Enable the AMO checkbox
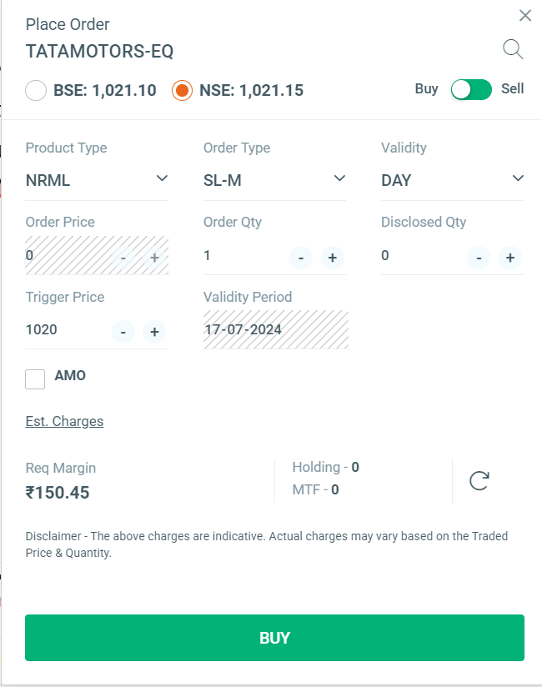Screen dimensions: 542x687 coord(36,379)
